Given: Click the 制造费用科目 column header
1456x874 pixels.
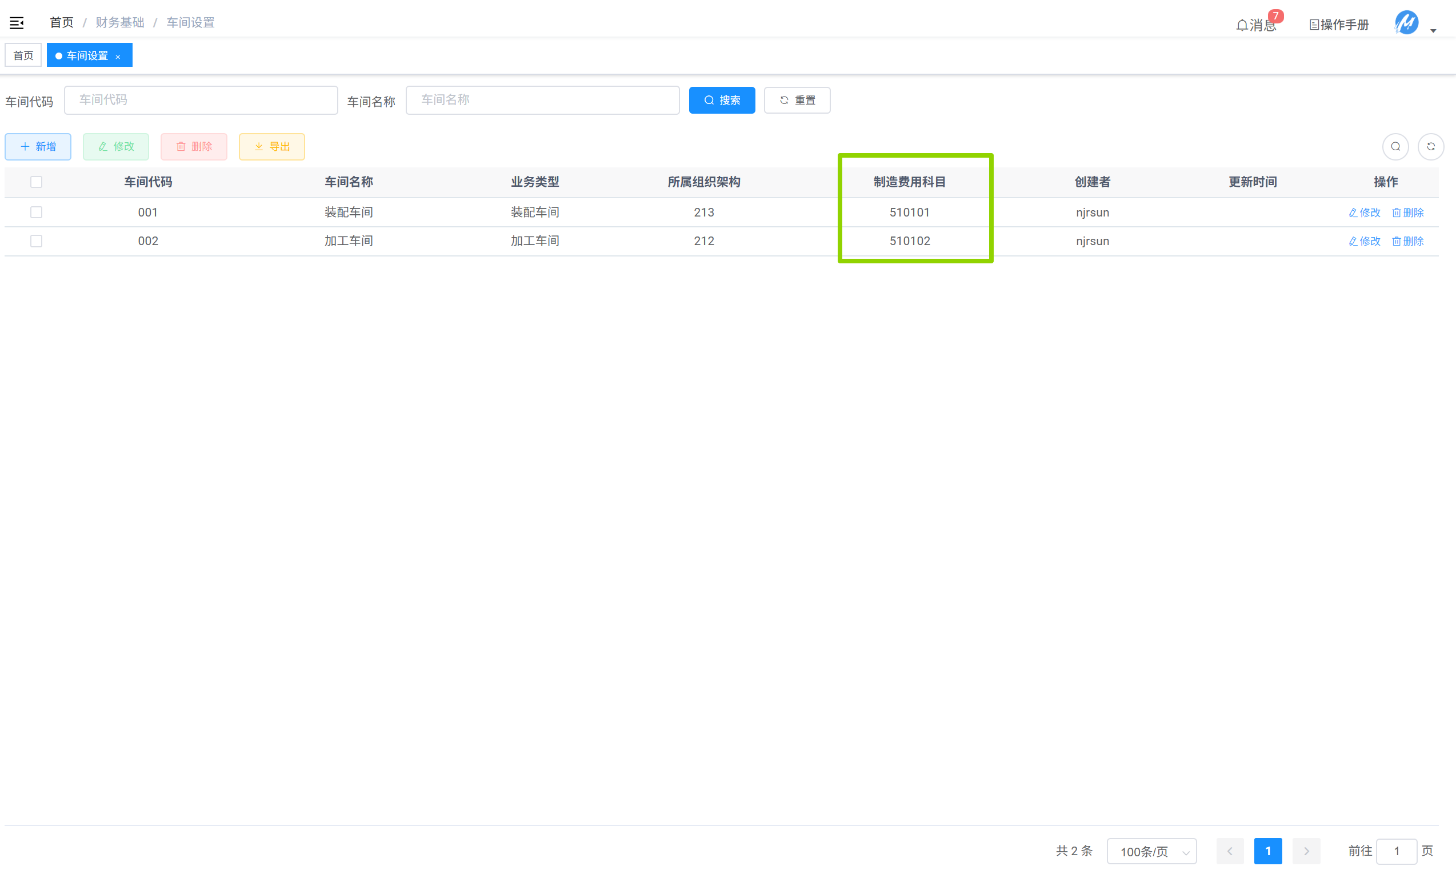Looking at the screenshot, I should tap(909, 182).
